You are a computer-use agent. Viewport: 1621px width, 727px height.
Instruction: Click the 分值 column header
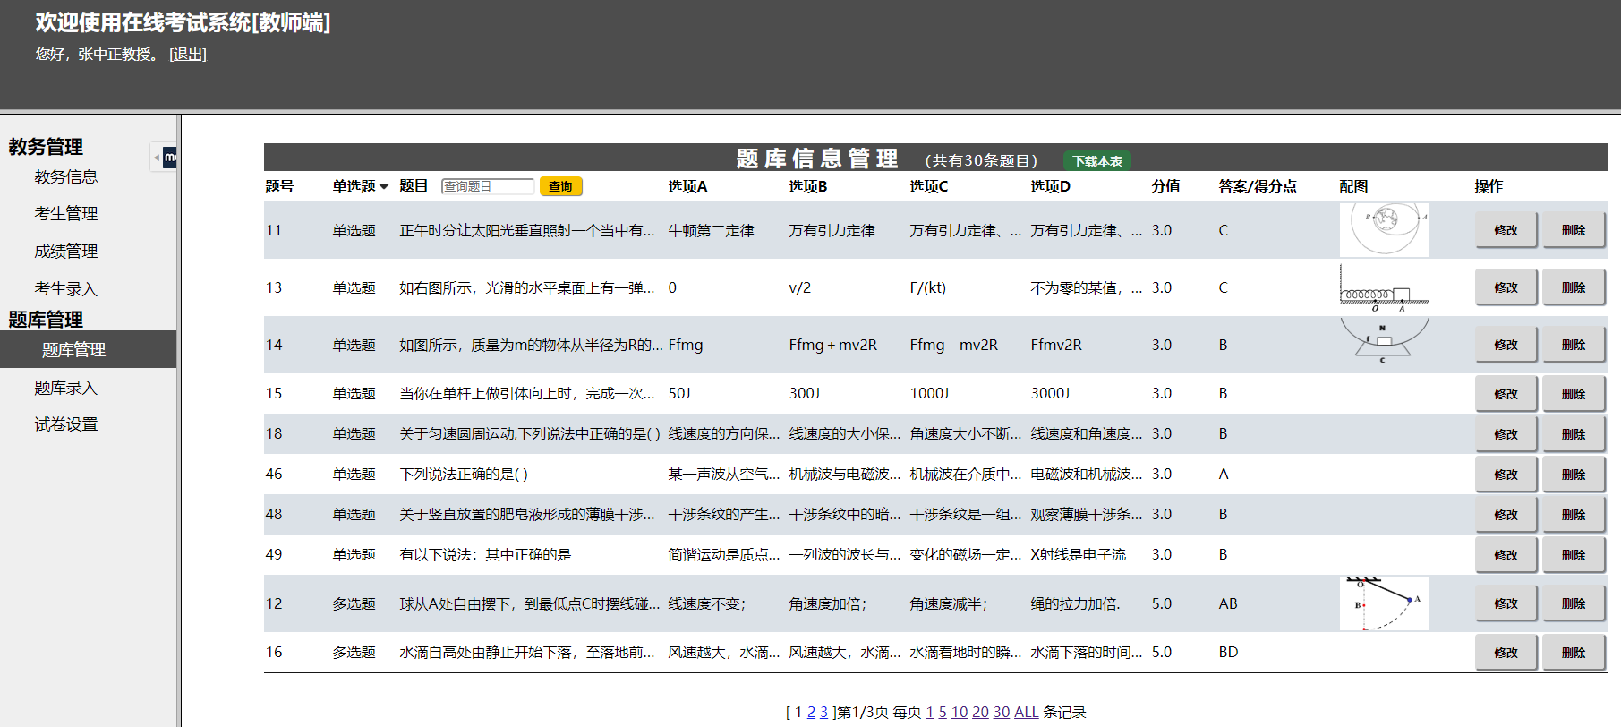[x=1165, y=186]
